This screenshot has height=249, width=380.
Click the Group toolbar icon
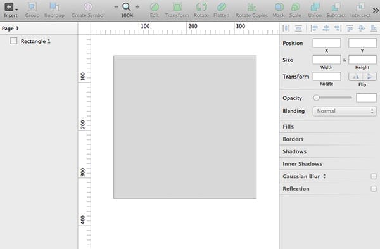point(32,7)
